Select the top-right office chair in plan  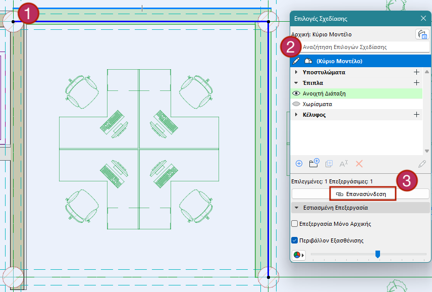click(196, 92)
